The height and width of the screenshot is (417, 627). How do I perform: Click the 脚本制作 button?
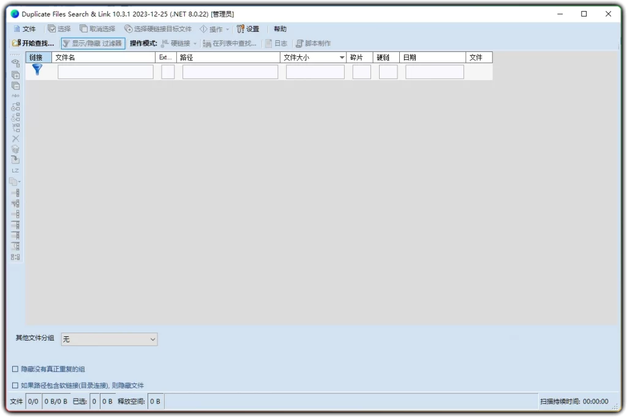click(x=313, y=43)
